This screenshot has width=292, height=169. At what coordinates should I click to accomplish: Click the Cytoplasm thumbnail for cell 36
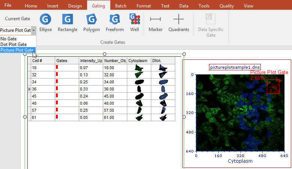pos(139,89)
